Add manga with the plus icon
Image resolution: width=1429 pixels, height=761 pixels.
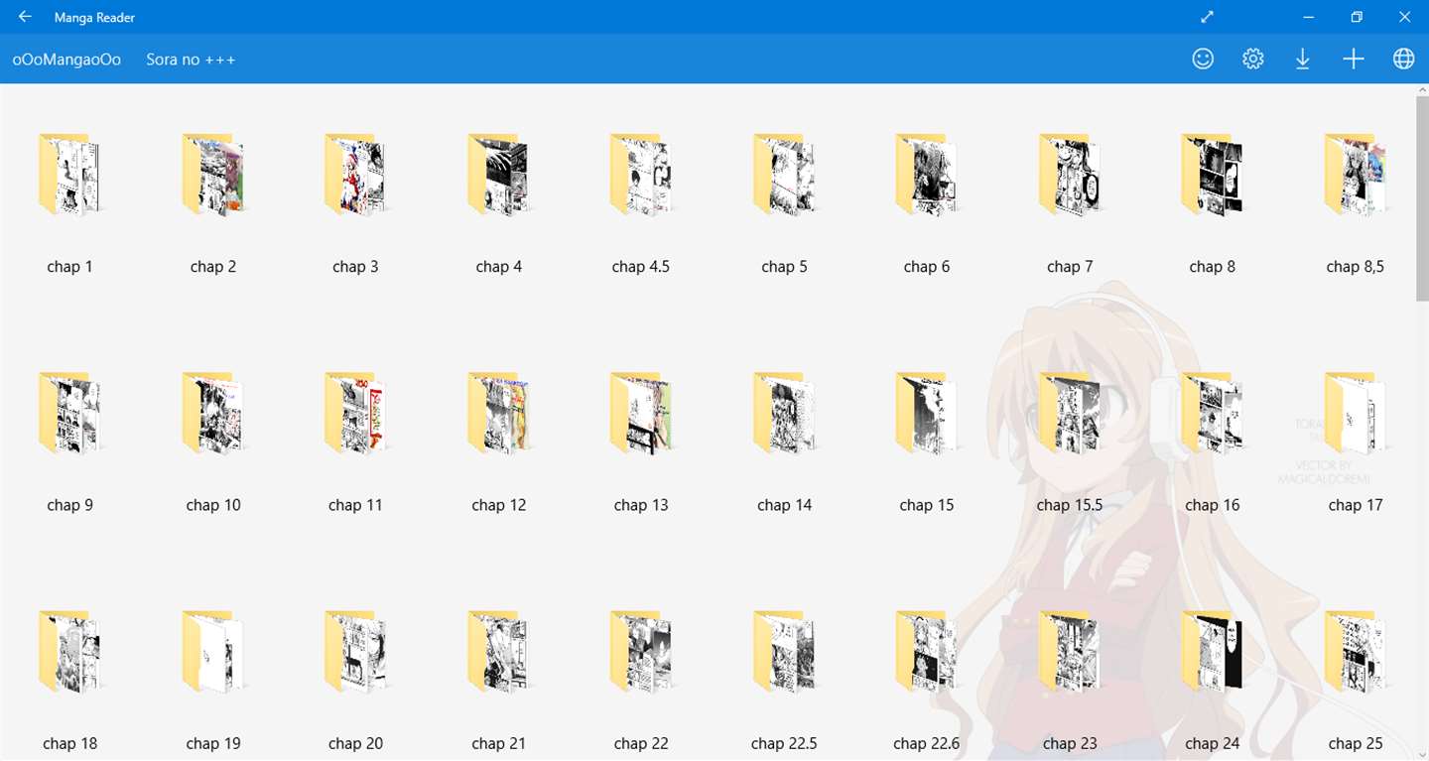point(1354,60)
